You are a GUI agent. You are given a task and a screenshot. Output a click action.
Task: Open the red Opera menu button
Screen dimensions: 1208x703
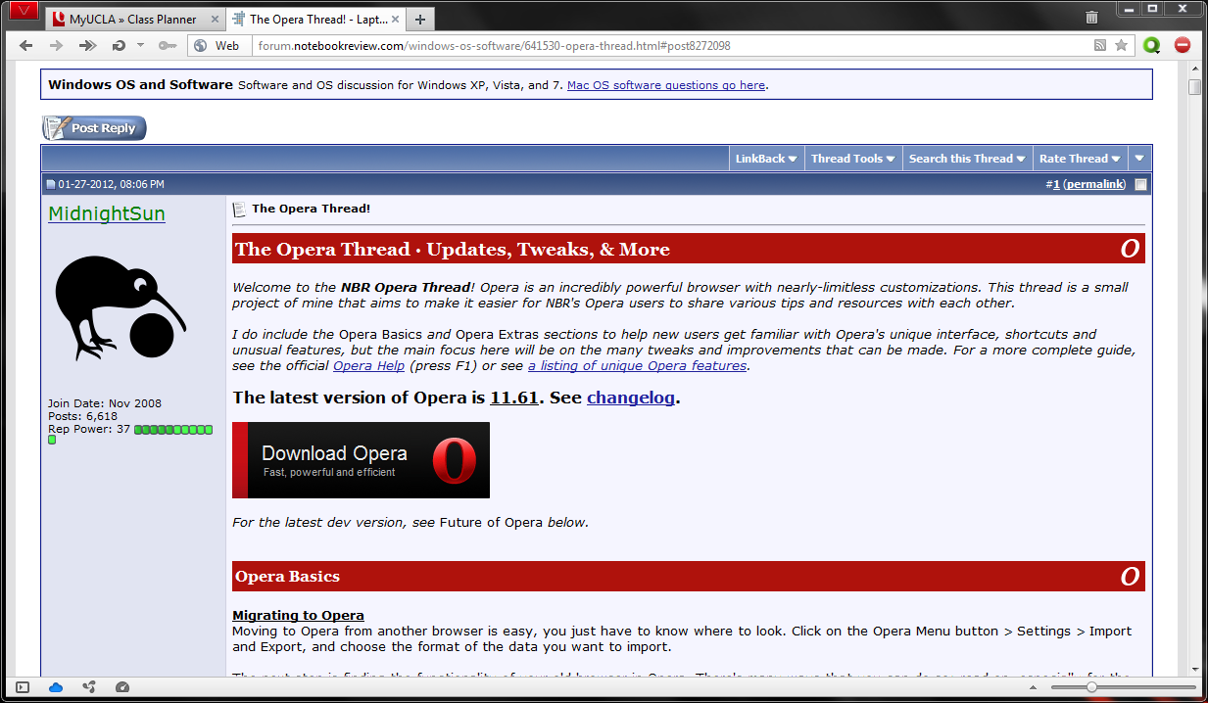coord(24,12)
